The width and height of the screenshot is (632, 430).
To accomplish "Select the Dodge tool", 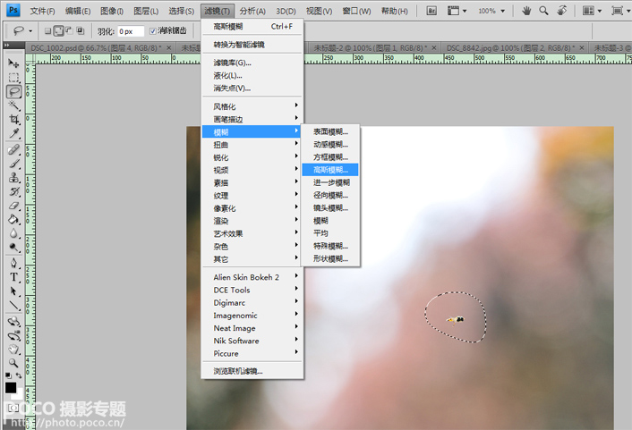I will pyautogui.click(x=13, y=248).
